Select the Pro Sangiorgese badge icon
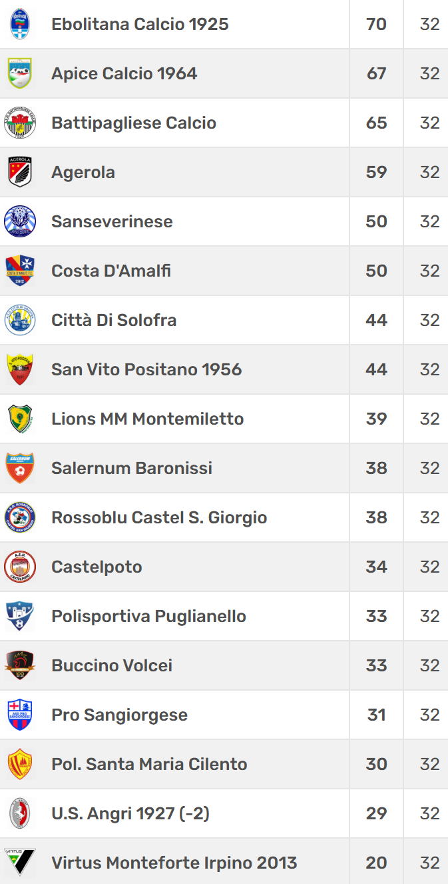 (x=20, y=715)
